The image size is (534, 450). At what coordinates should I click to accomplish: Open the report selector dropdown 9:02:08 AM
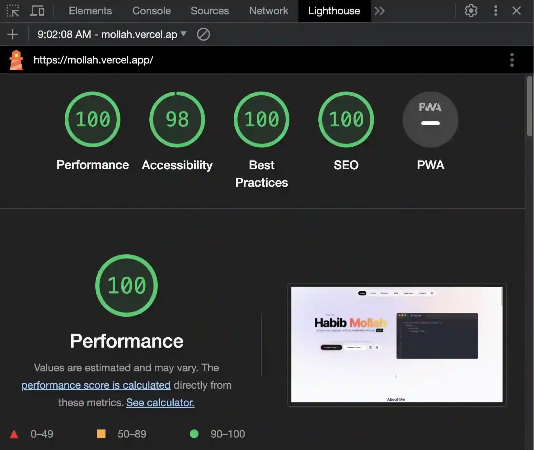(x=112, y=34)
